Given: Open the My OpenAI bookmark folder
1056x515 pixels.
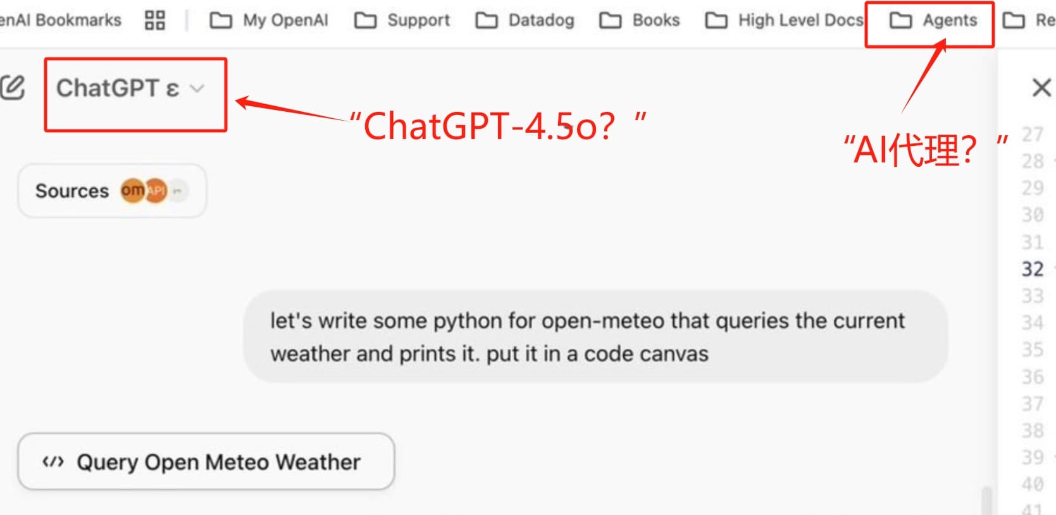Looking at the screenshot, I should 270,20.
